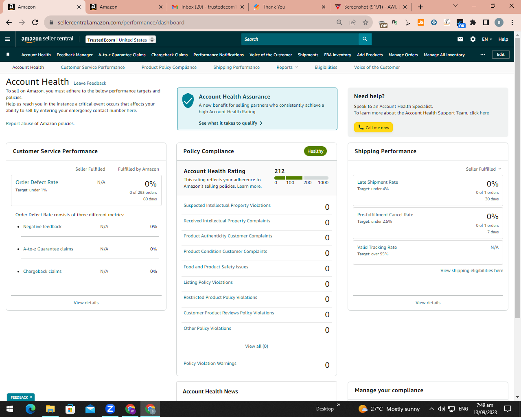521x417 pixels.
Task: Open Product Policy Compliance sub-navigation tab
Action: click(169, 67)
